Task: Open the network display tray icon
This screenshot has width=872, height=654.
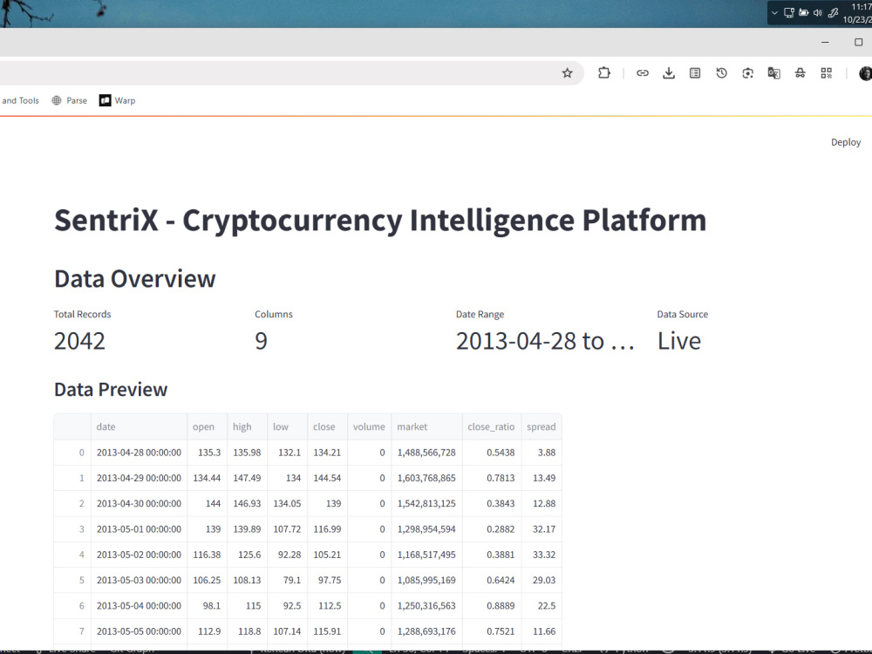Action: pos(789,13)
